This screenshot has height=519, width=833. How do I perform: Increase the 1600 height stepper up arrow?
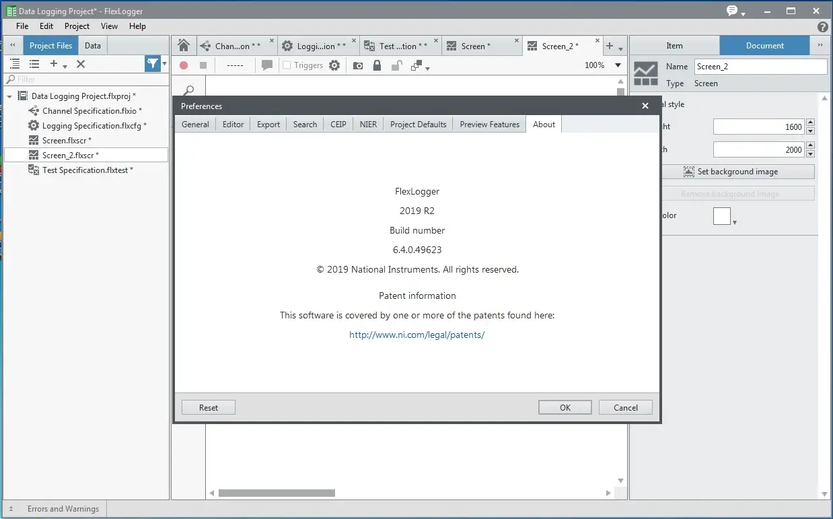(x=810, y=123)
